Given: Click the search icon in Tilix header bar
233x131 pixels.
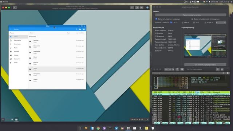Looking at the screenshot, I should coord(218,70).
